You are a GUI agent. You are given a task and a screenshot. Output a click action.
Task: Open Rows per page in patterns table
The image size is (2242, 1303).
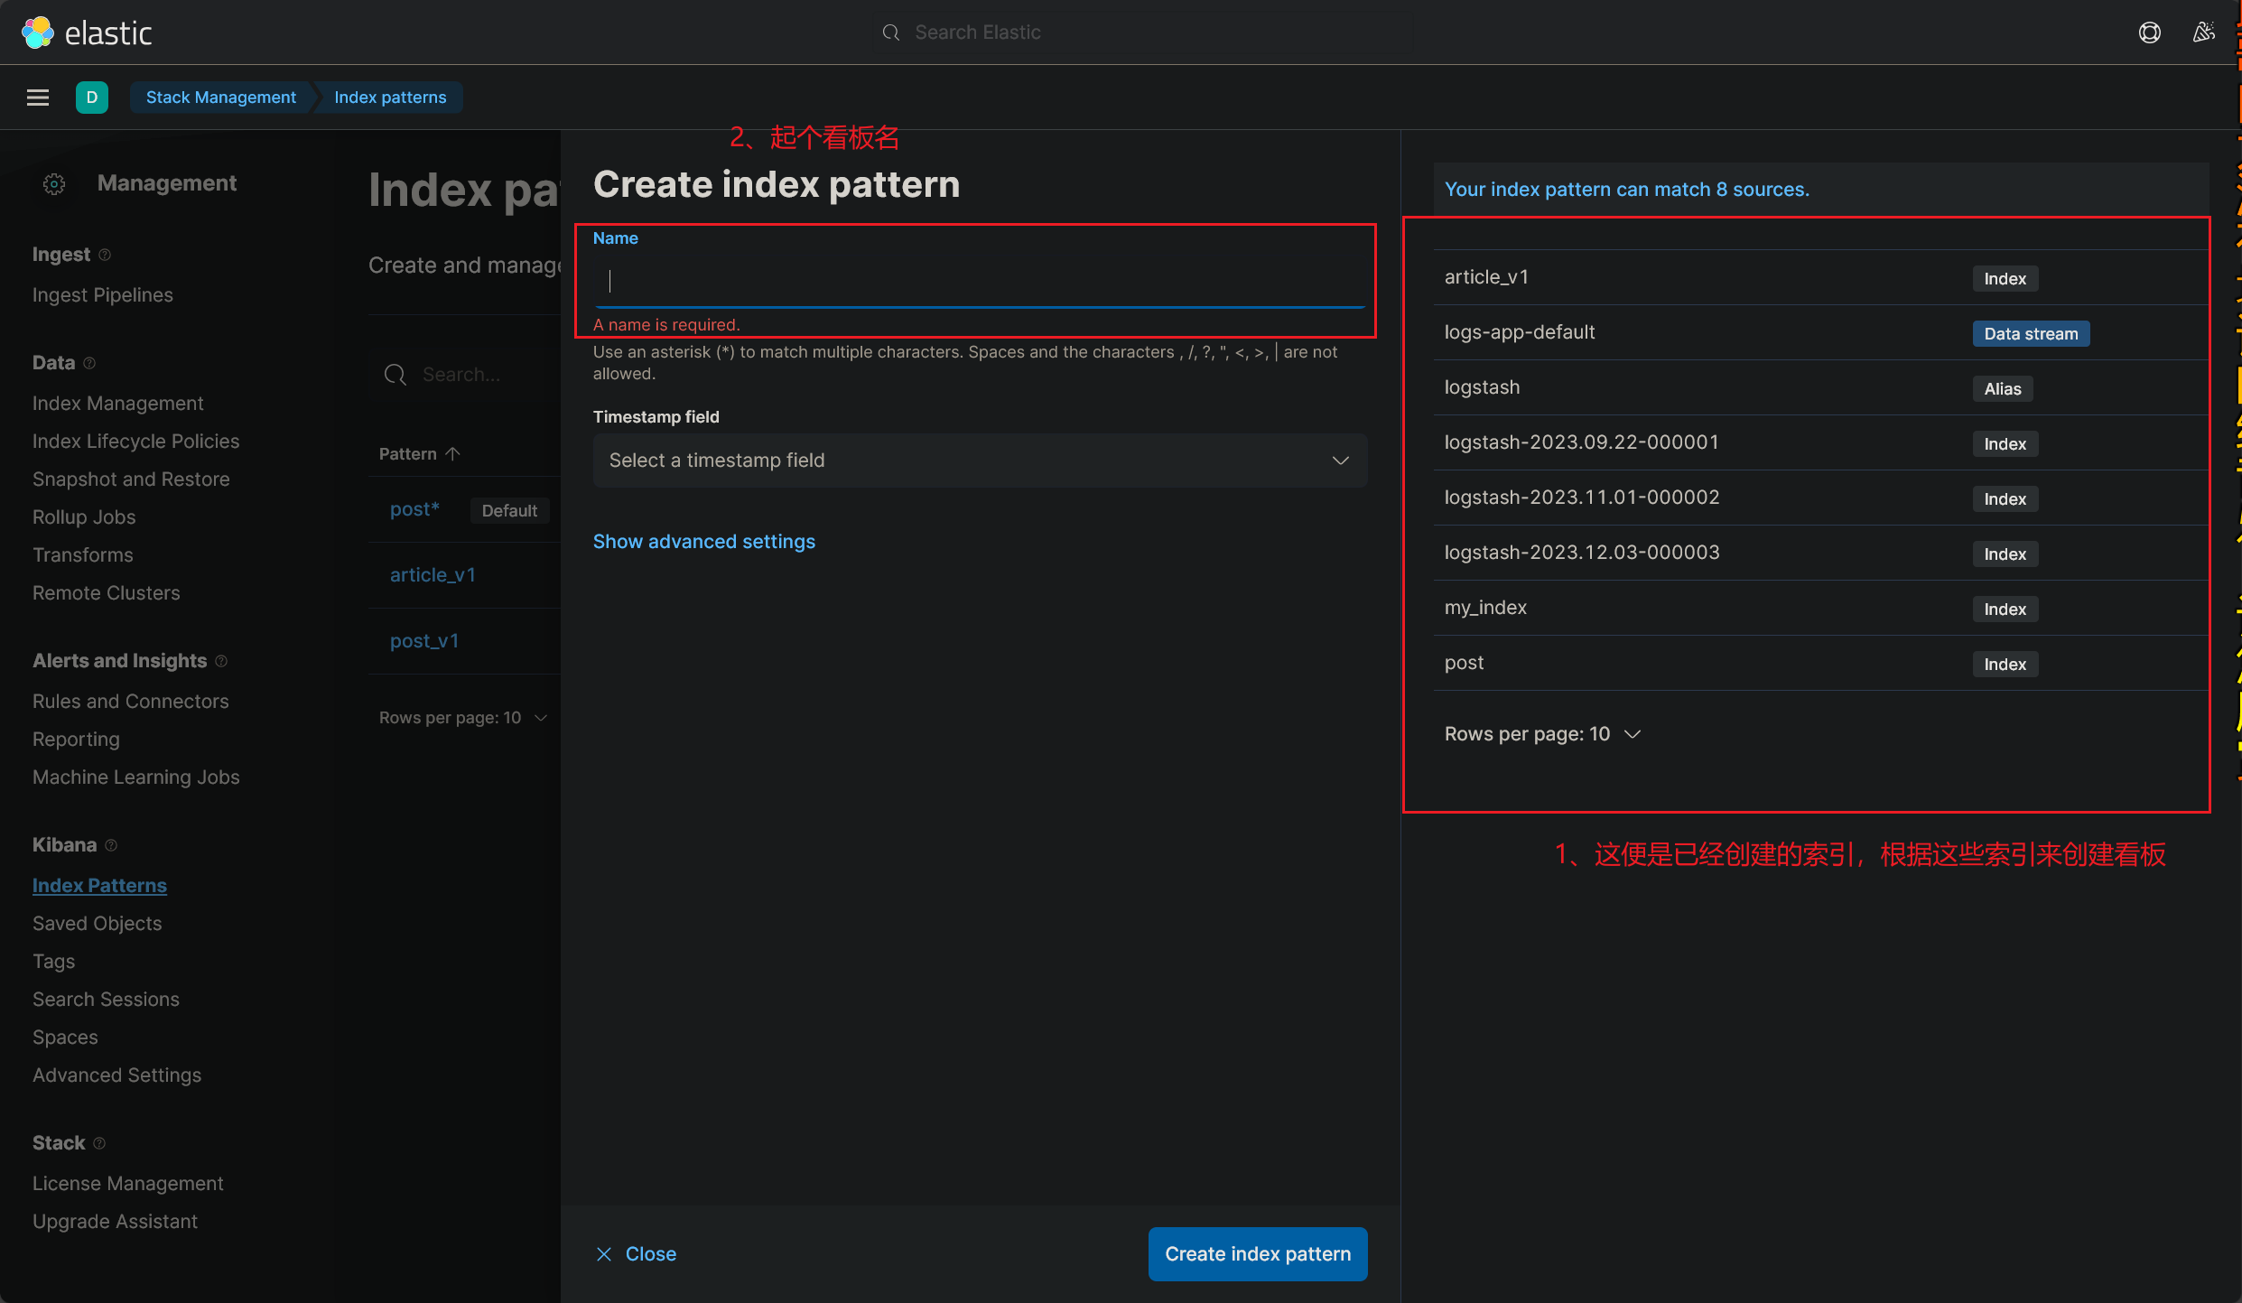(463, 718)
